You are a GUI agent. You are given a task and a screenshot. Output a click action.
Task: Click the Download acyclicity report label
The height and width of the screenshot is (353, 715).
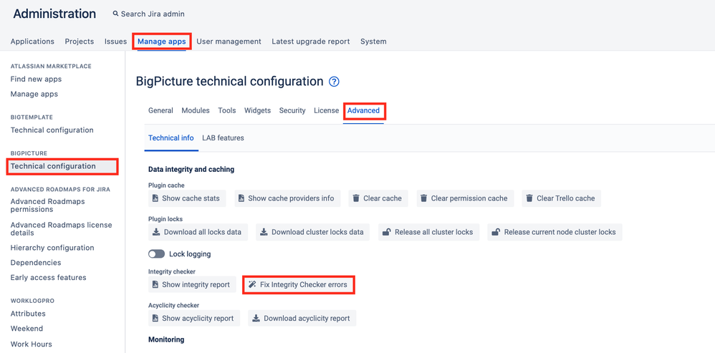coord(307,319)
